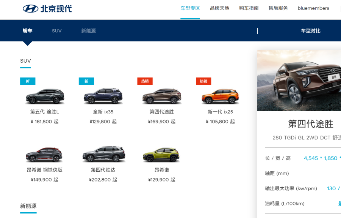Click the large 第四代途胜 preview photo
Screen dimensions: 341x218
click(x=299, y=81)
